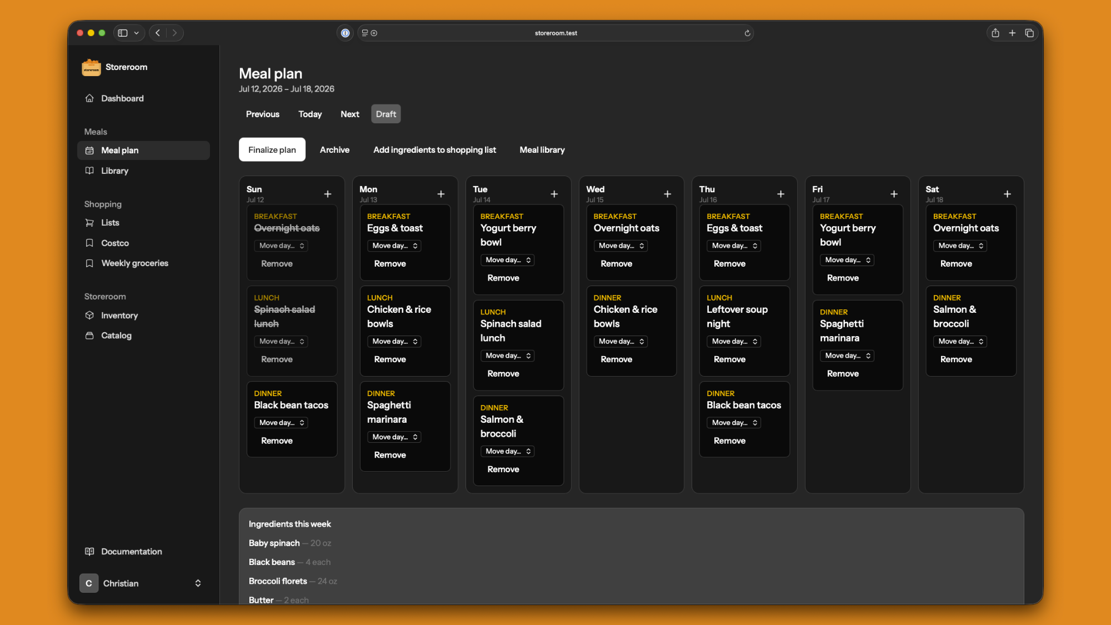Add a meal to Thursday with plus

pos(781,194)
